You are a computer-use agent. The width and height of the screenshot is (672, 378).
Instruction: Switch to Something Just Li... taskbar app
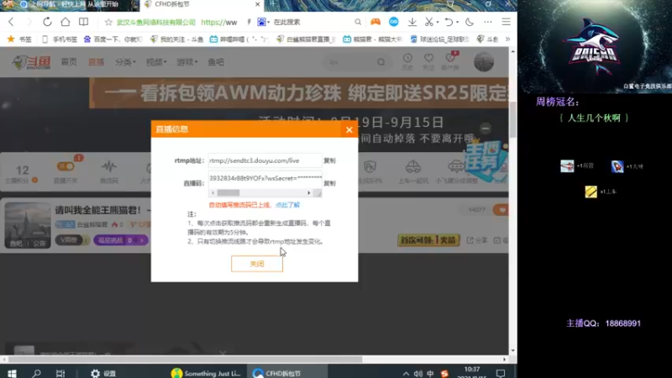pyautogui.click(x=206, y=373)
